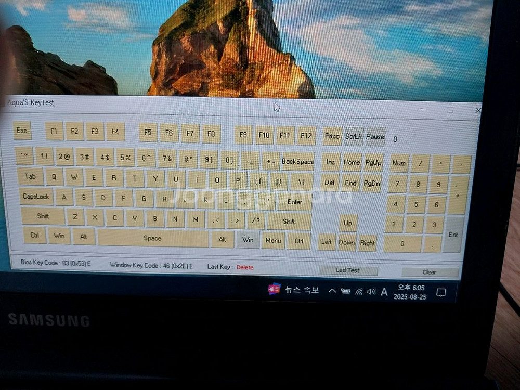Click the Ins key tile
The width and height of the screenshot is (520, 390).
[x=331, y=162]
